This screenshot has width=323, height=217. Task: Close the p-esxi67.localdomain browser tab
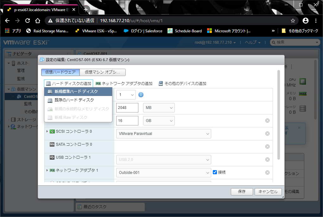click(74, 10)
